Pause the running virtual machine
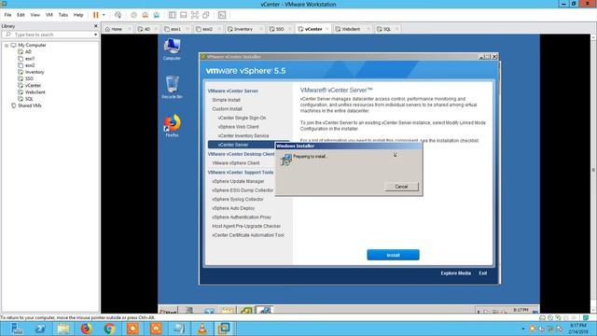The image size is (597, 336). click(95, 15)
